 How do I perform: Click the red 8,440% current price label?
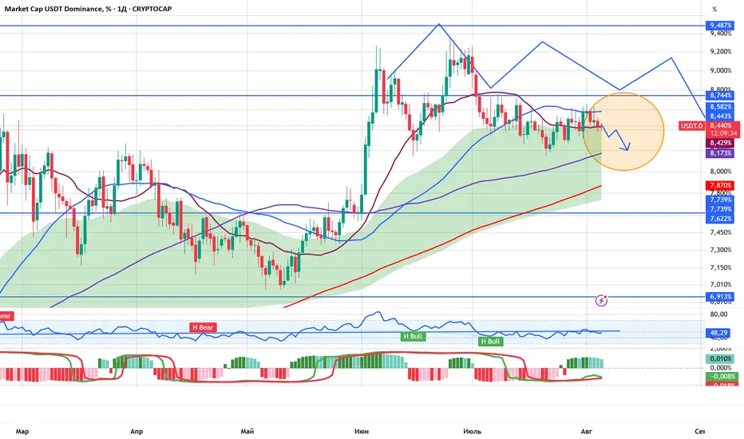coord(723,126)
